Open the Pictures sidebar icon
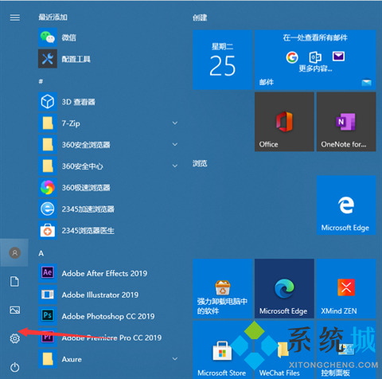The width and height of the screenshot is (382, 379). click(15, 310)
